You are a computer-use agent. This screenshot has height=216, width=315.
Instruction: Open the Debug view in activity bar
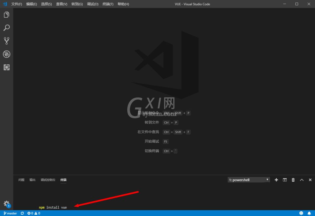6,54
